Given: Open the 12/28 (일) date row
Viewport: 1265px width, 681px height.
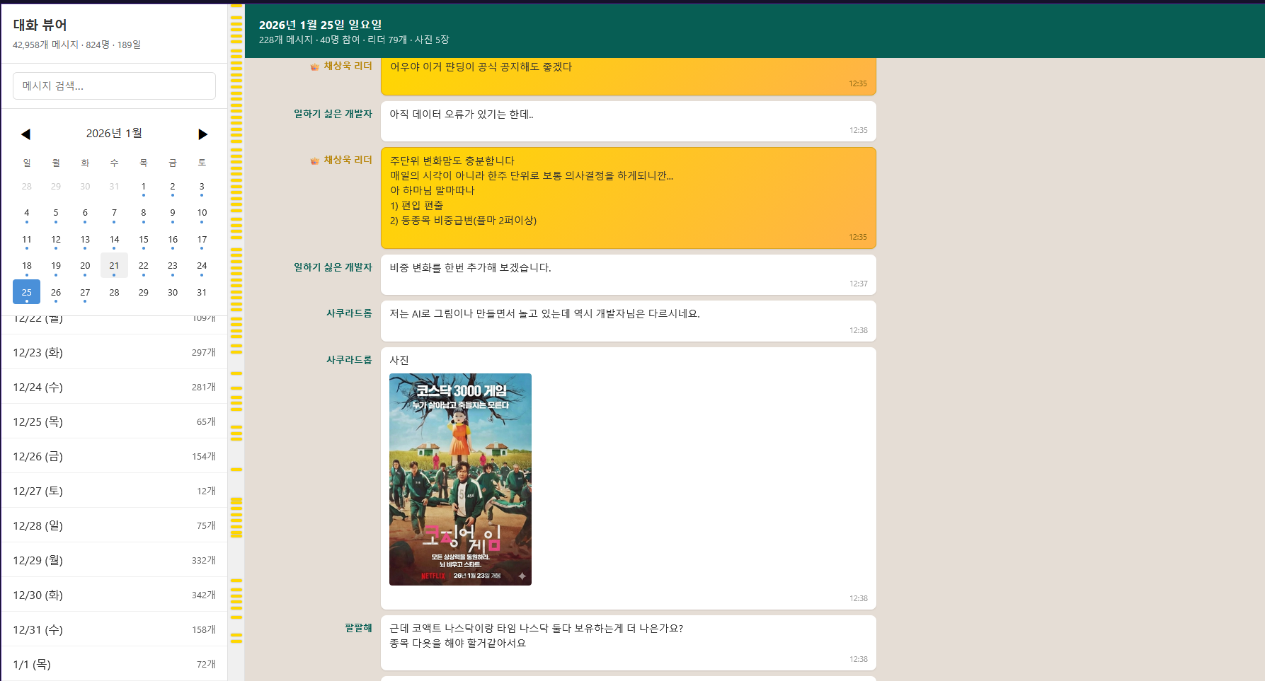Looking at the screenshot, I should (114, 525).
